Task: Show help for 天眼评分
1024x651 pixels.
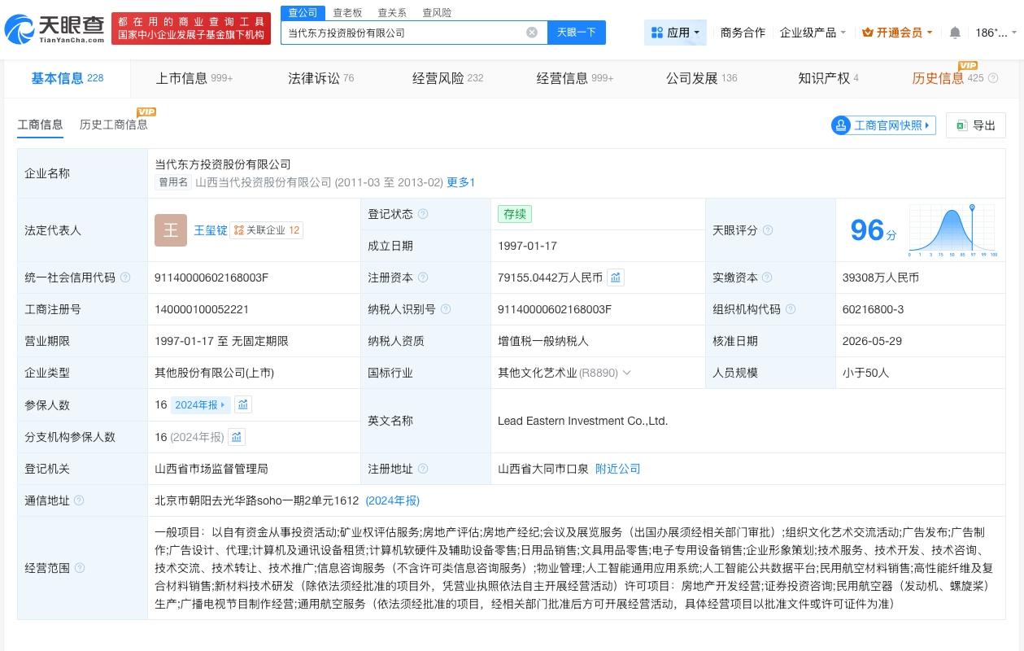Action: [x=768, y=230]
